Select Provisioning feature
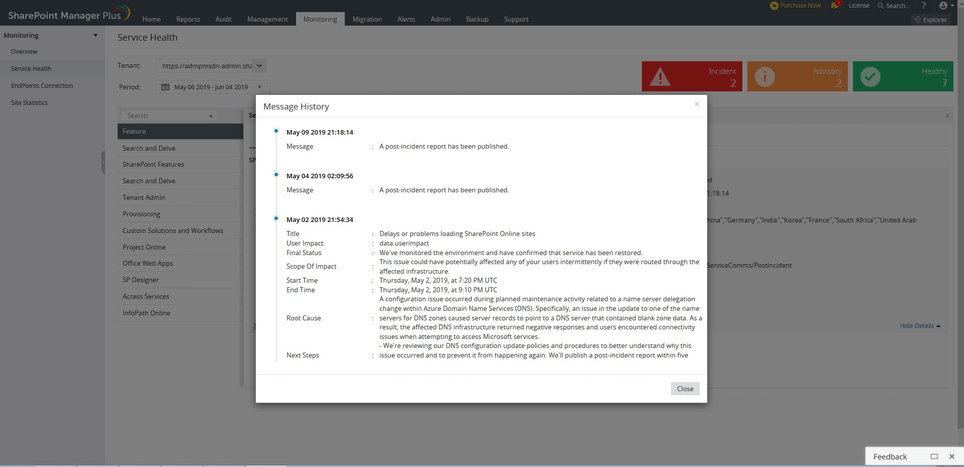964x467 pixels. coord(180,214)
